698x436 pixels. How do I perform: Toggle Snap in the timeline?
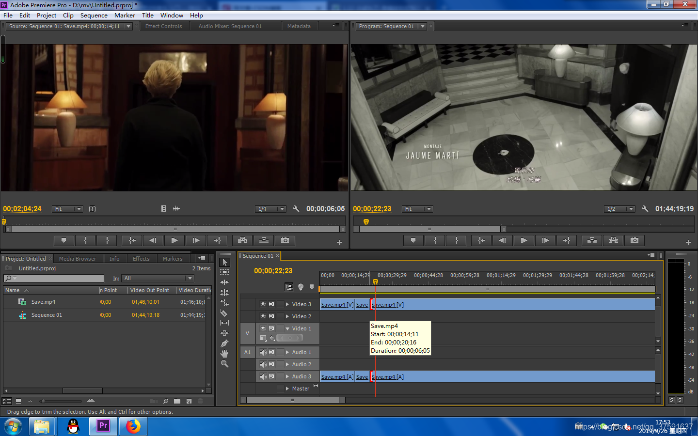pyautogui.click(x=289, y=287)
